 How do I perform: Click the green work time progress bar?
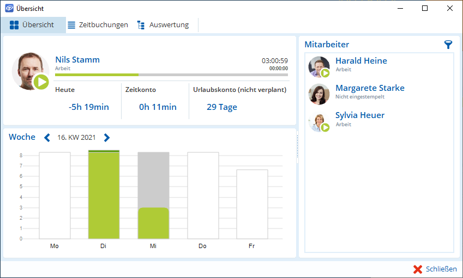point(97,75)
